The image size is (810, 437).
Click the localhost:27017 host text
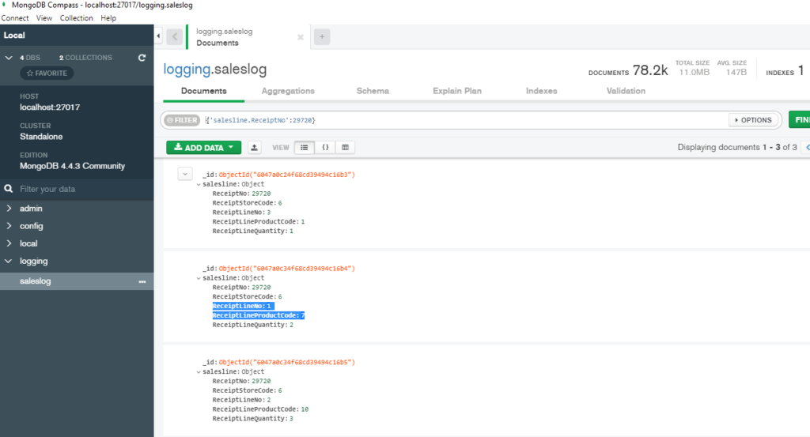click(x=50, y=107)
